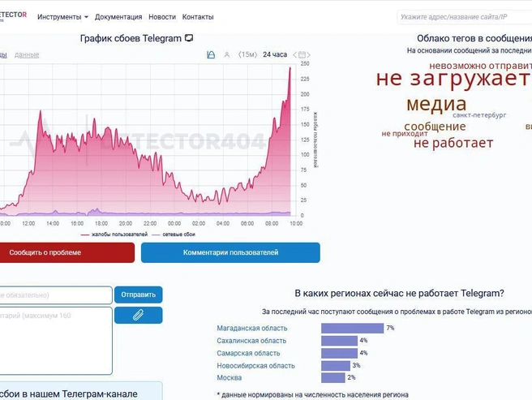
Task: Open Комментарии пользователей button
Action: [x=230, y=252]
